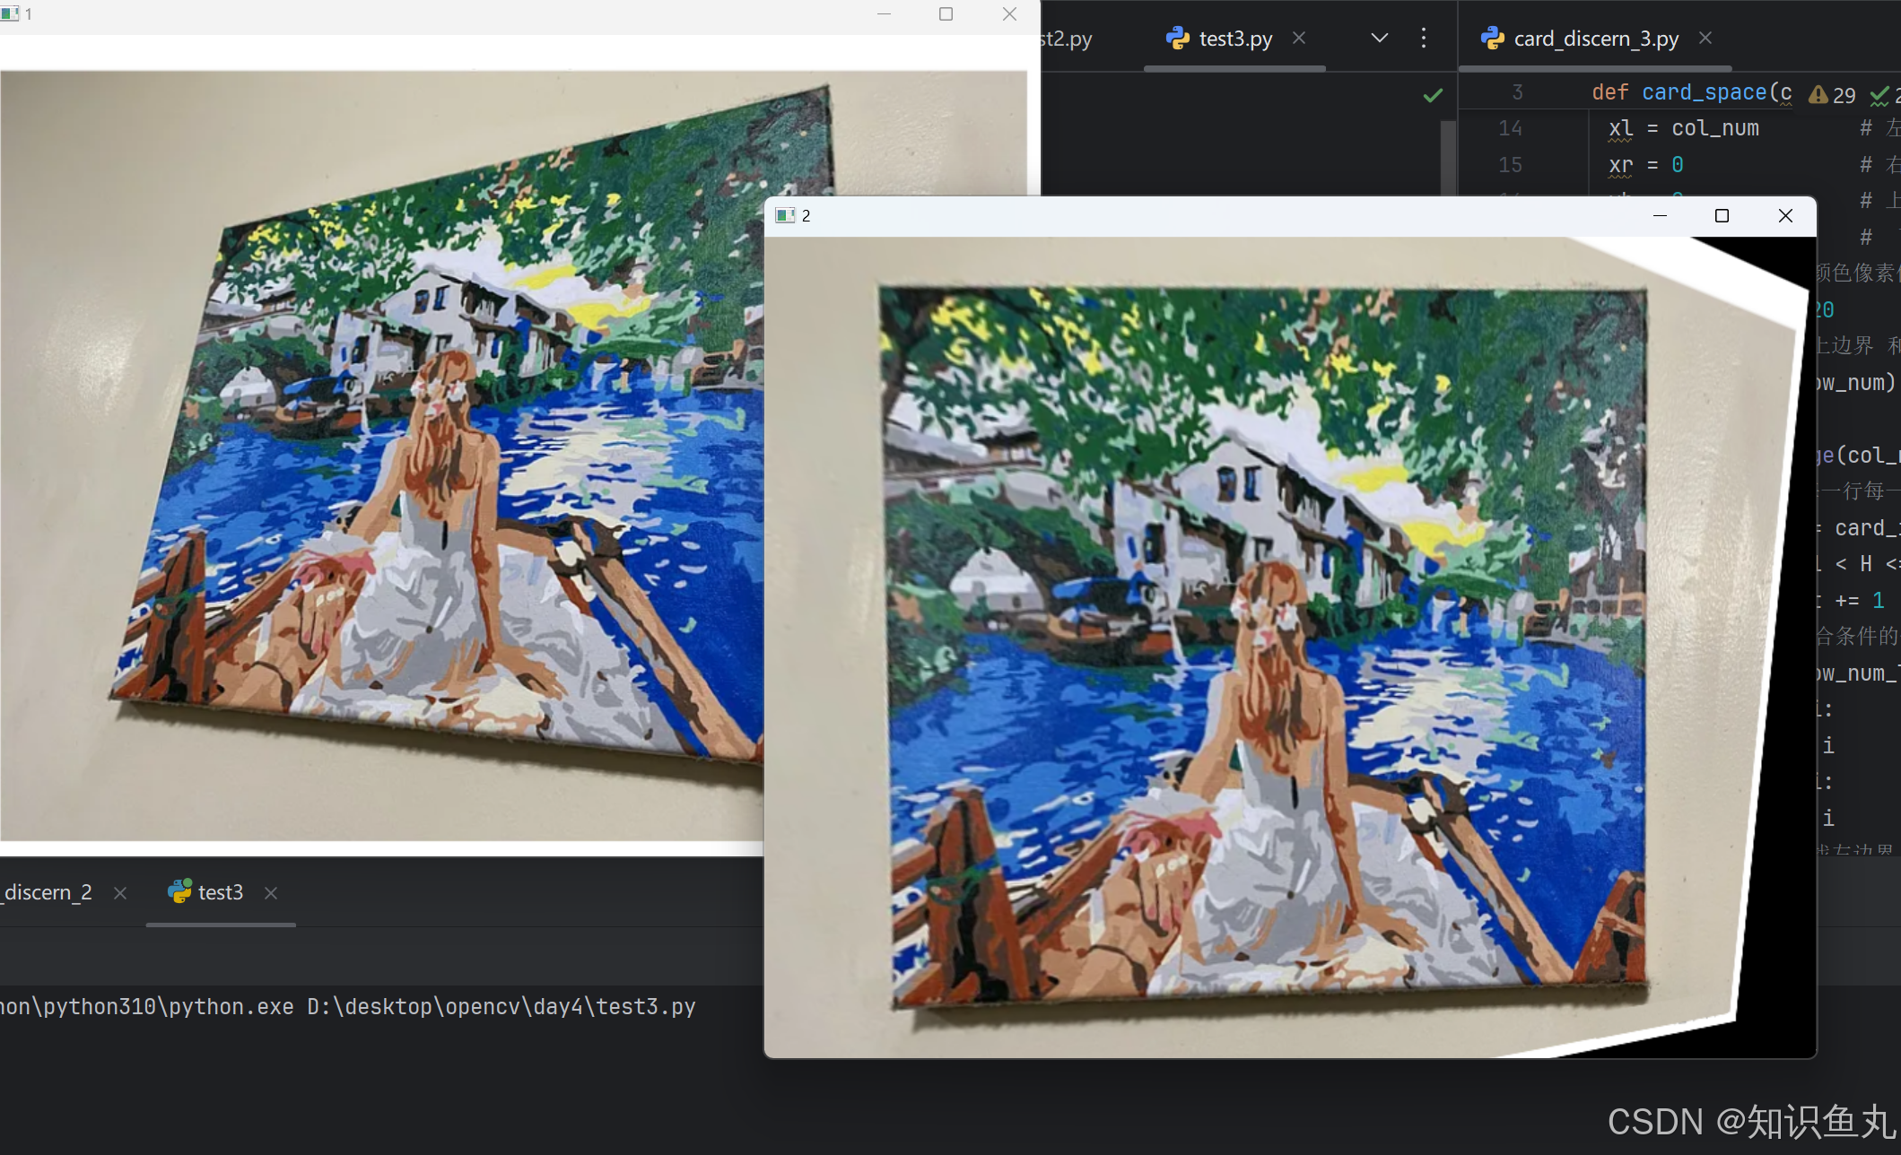Expand the hidden editor tabs dropdown chevron
This screenshot has width=1901, height=1155.
[x=1380, y=39]
